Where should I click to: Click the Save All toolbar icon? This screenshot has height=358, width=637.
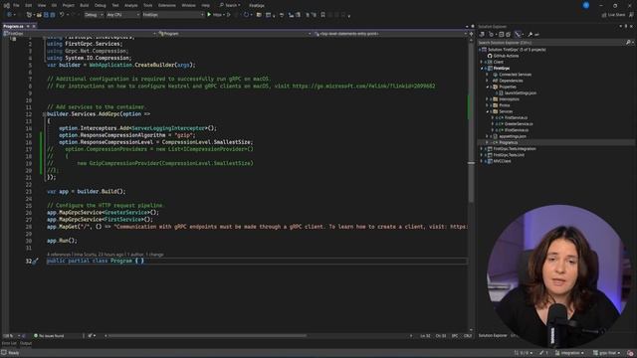pos(53,15)
